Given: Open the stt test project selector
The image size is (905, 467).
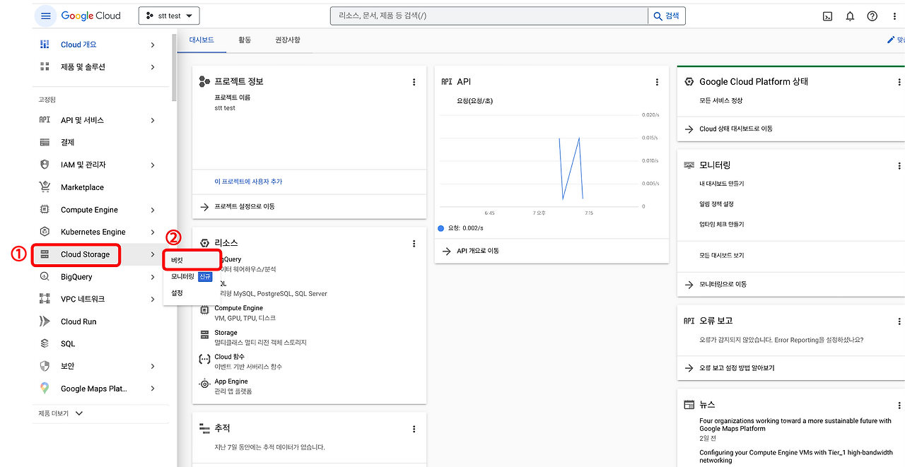Looking at the screenshot, I should [168, 15].
